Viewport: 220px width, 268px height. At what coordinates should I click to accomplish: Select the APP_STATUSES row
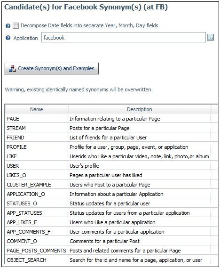pyautogui.click(x=111, y=213)
